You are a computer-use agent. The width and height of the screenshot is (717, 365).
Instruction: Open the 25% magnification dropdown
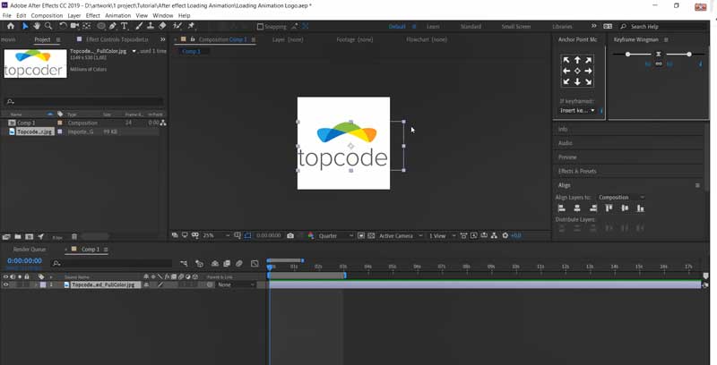216,236
